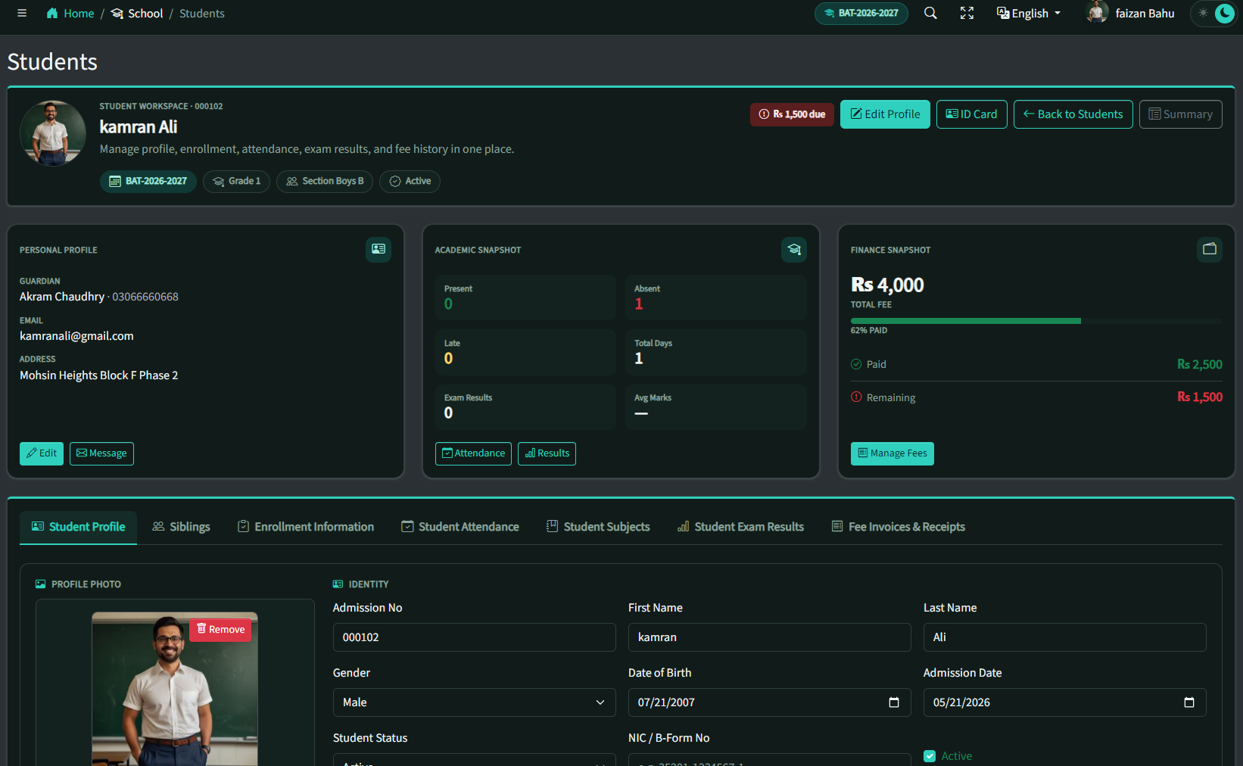Click the Date of Birth field
Viewport: 1243px width, 766px height.
click(770, 702)
